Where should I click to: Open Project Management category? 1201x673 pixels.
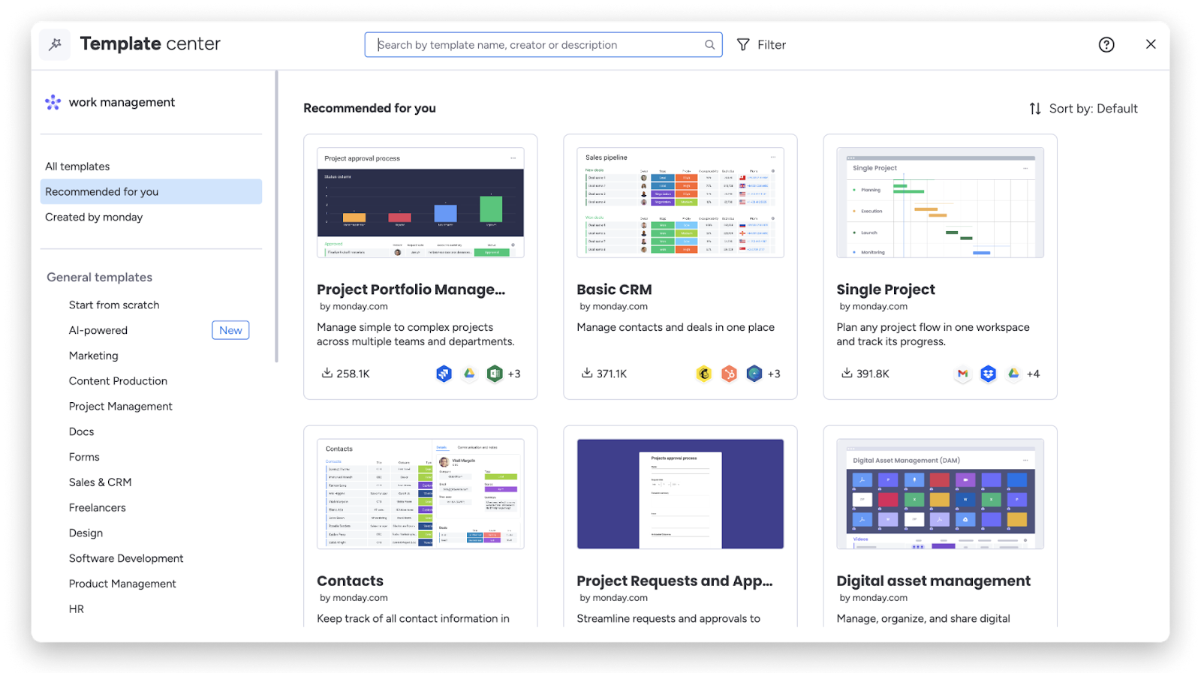121,407
